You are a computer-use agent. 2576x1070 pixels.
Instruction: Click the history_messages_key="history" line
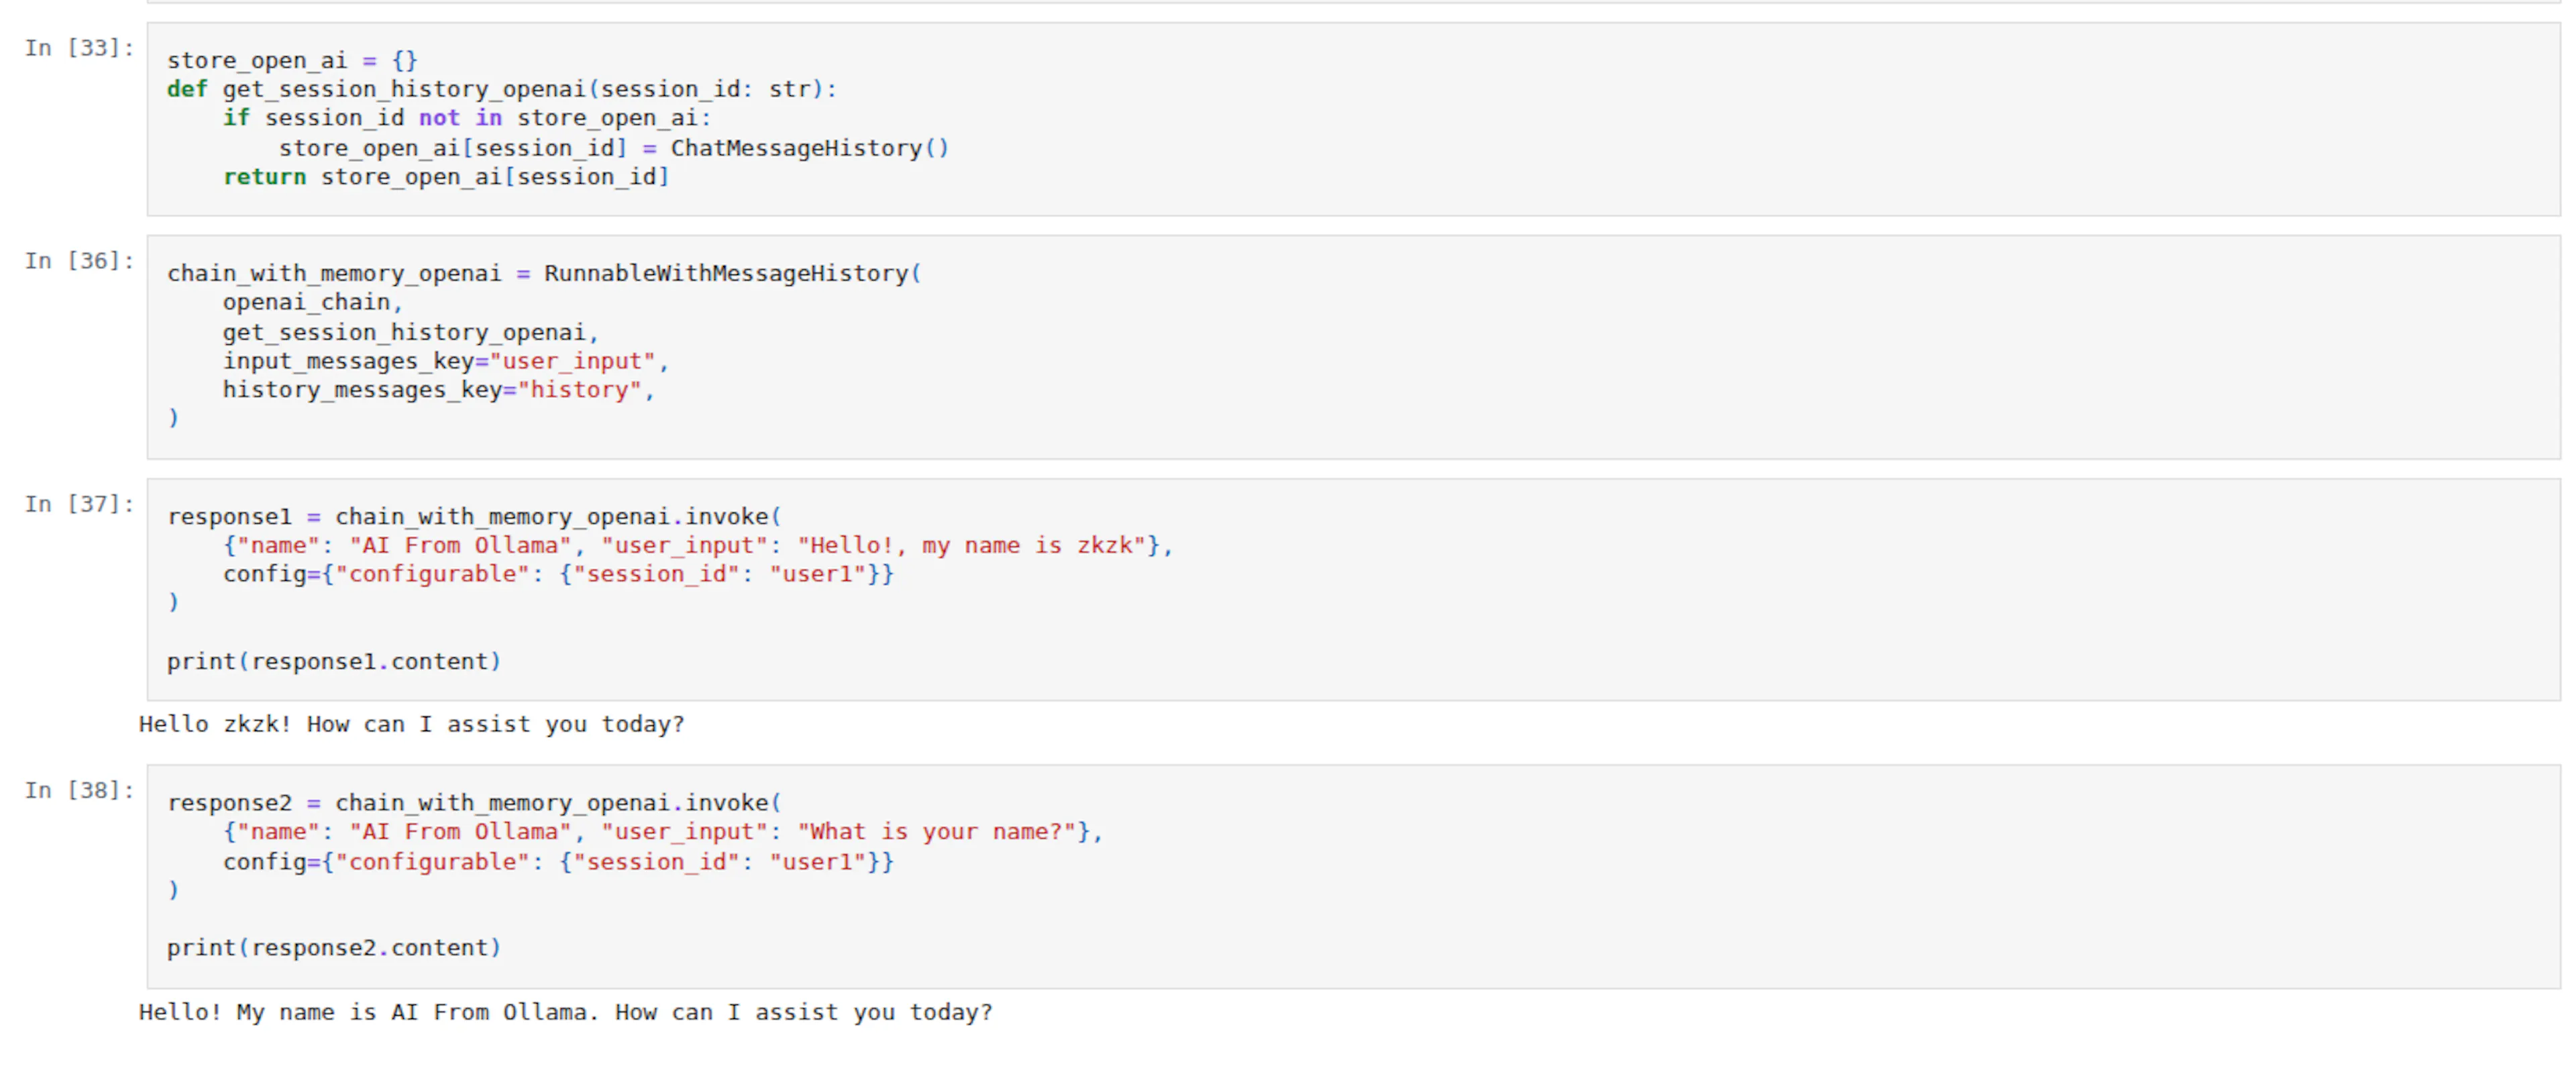[x=439, y=390]
